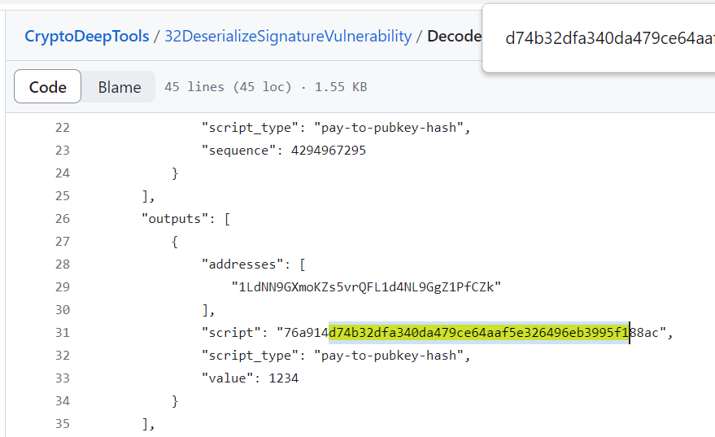Select line number 28 for addresses
Screen dimensions: 715x437
[x=63, y=264]
